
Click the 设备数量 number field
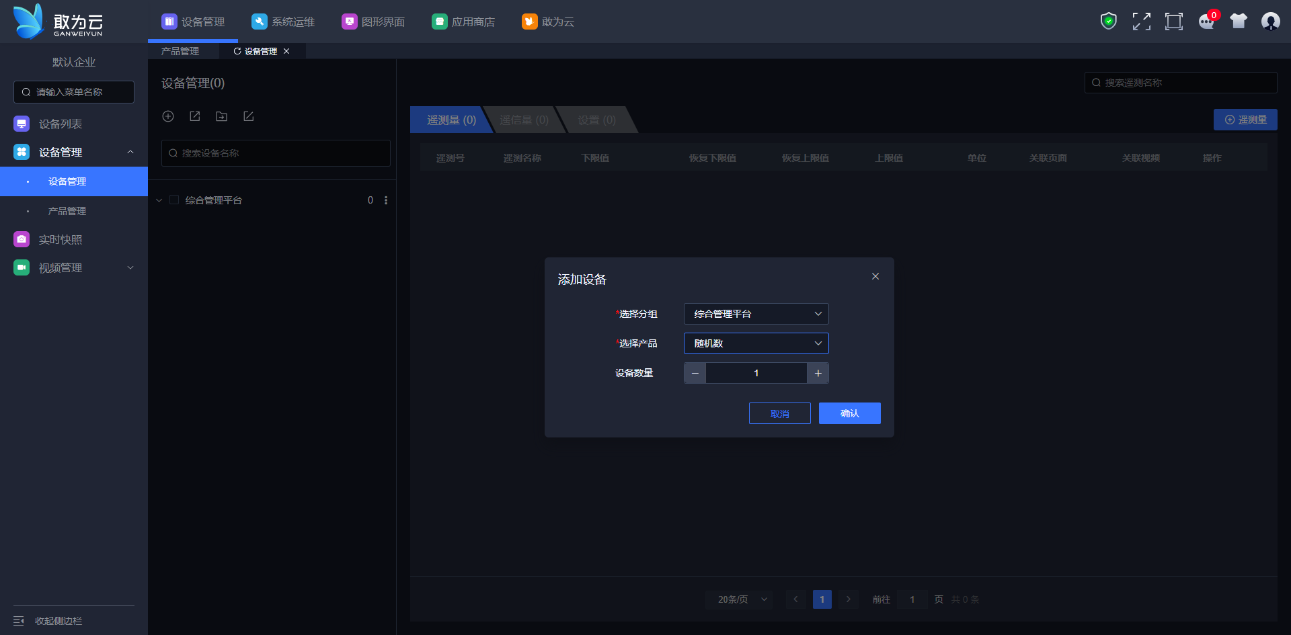click(756, 373)
